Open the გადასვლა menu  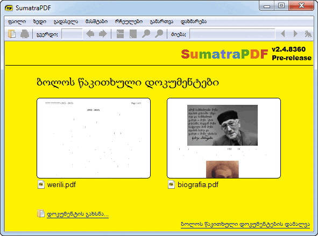coord(66,22)
